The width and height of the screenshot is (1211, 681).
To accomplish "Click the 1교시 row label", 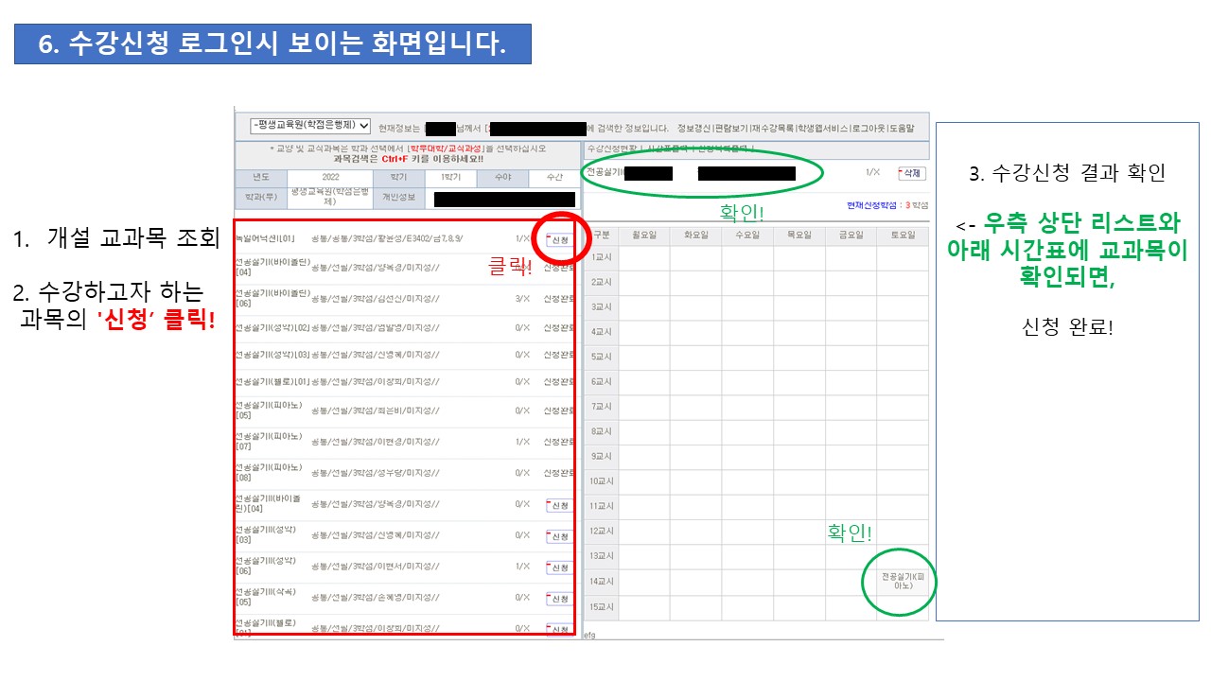I will click(602, 257).
